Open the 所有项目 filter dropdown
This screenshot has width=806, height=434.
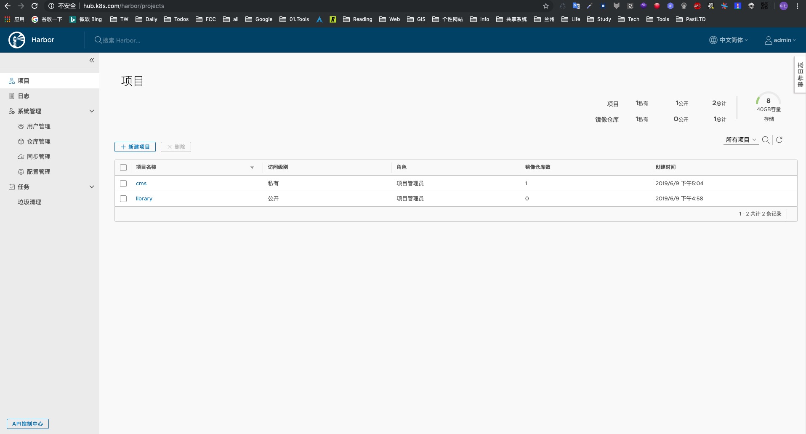(x=741, y=140)
